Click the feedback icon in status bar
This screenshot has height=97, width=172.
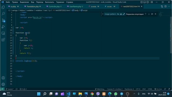(165, 89)
